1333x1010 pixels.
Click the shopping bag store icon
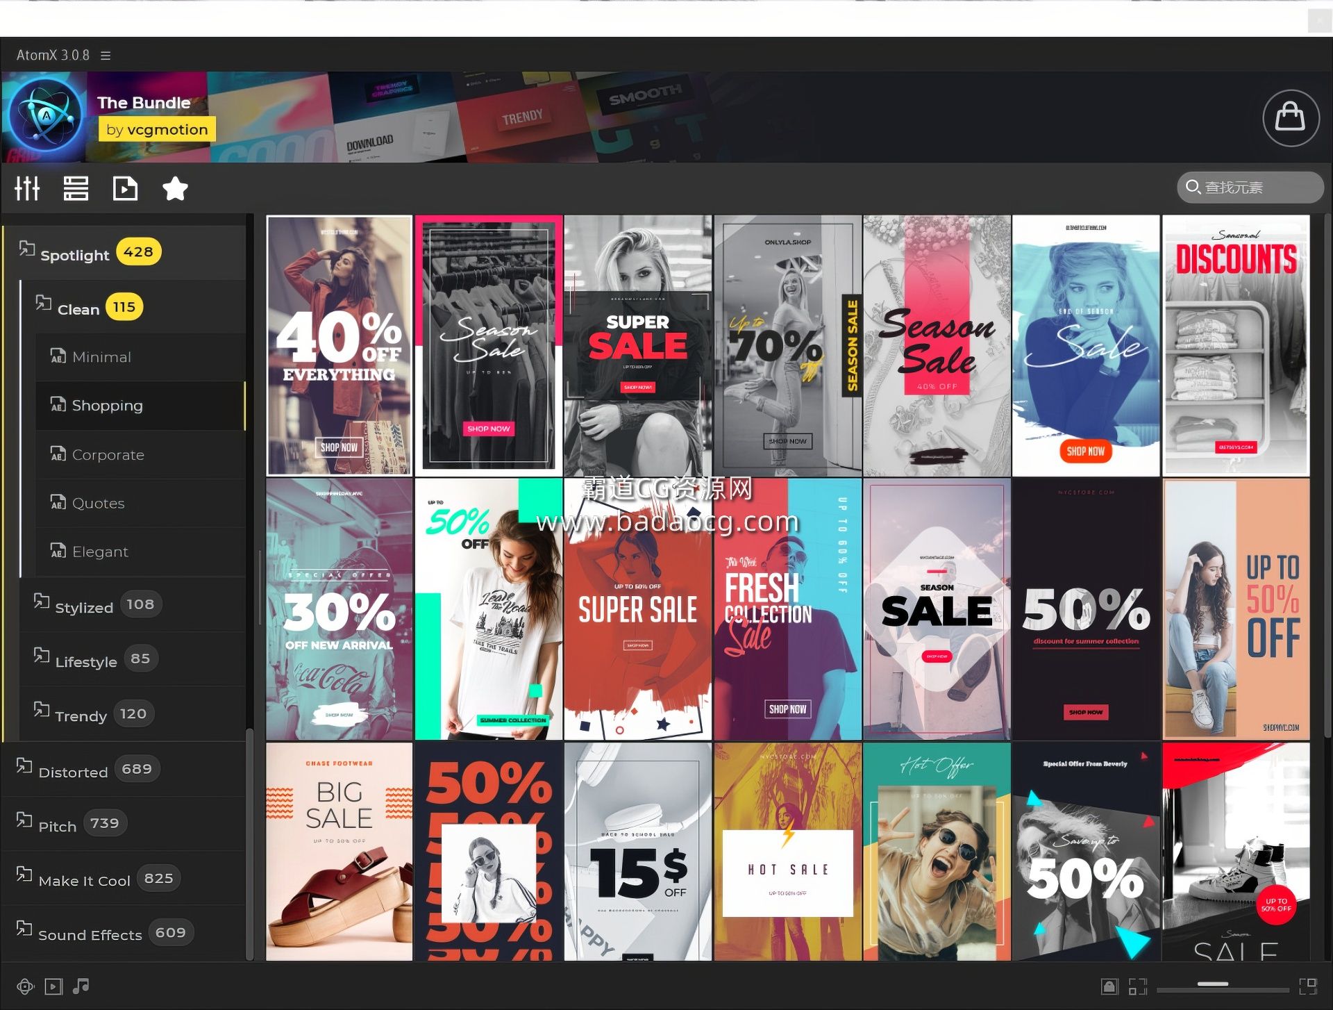coord(1291,117)
